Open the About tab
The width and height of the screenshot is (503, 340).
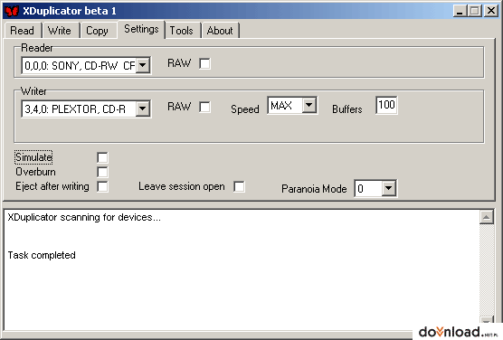click(x=220, y=31)
